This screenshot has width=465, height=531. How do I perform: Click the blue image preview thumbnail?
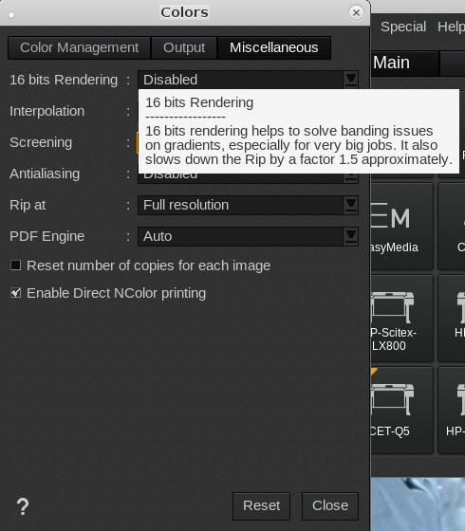coord(418,504)
